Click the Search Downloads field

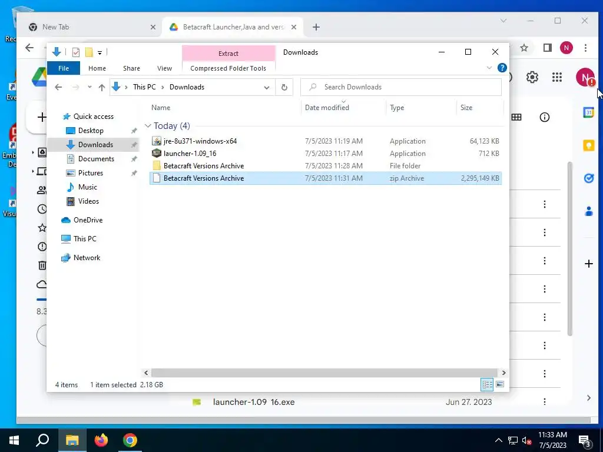coord(401,87)
